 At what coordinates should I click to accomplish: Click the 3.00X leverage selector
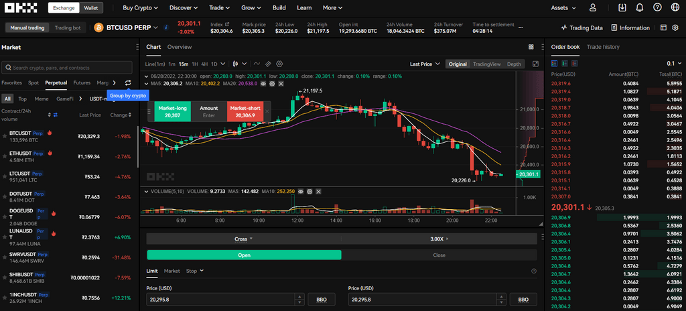tap(439, 239)
